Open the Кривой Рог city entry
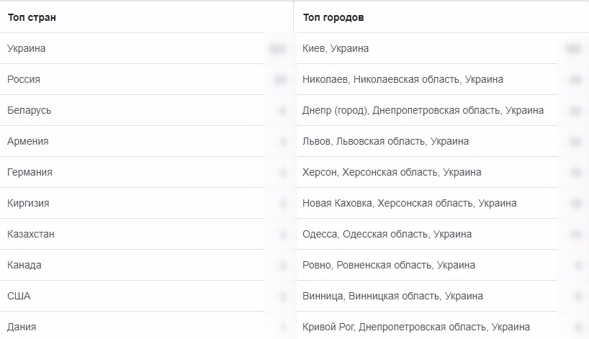Image resolution: width=589 pixels, height=339 pixels. [x=417, y=327]
